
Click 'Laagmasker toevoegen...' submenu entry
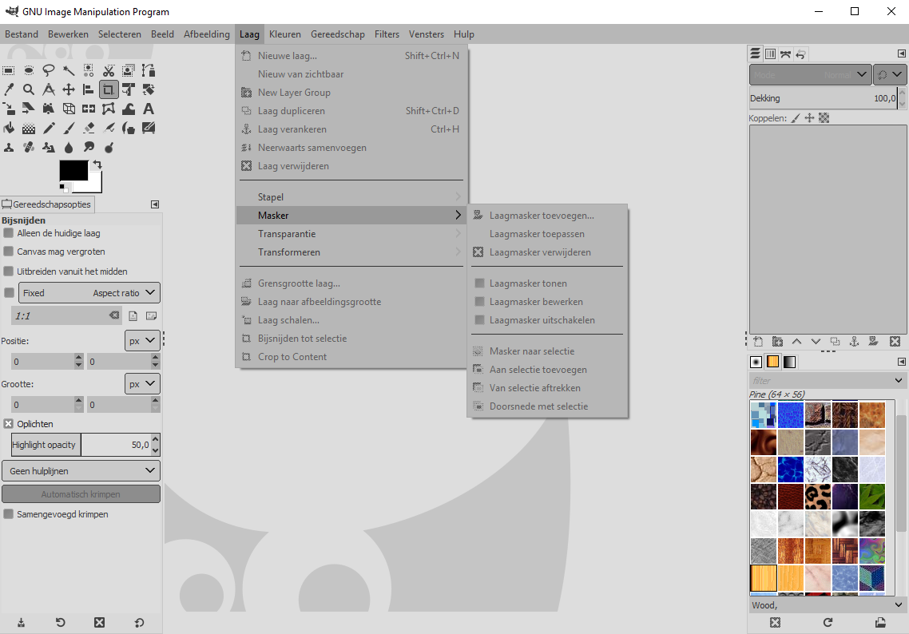point(542,216)
